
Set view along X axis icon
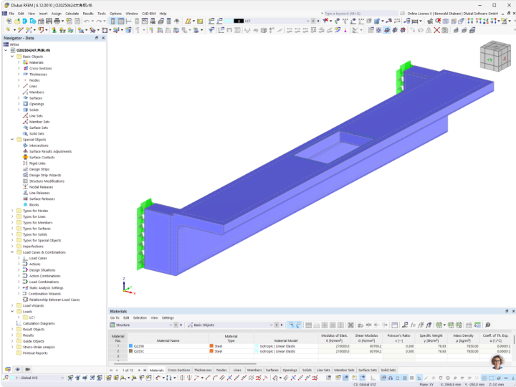[x=470, y=21]
